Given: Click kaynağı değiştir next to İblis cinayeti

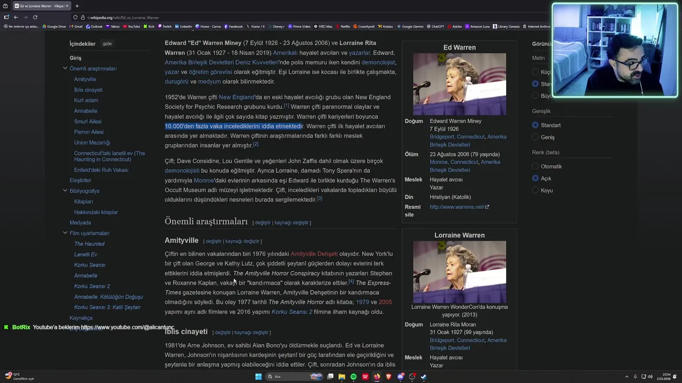Looking at the screenshot, I should tap(251, 332).
